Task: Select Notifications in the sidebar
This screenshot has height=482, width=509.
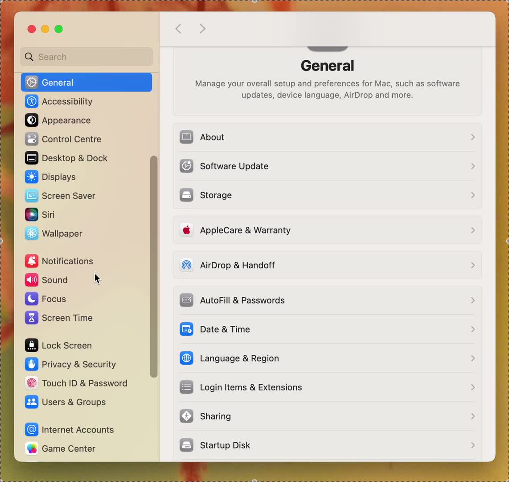Action: pyautogui.click(x=67, y=261)
